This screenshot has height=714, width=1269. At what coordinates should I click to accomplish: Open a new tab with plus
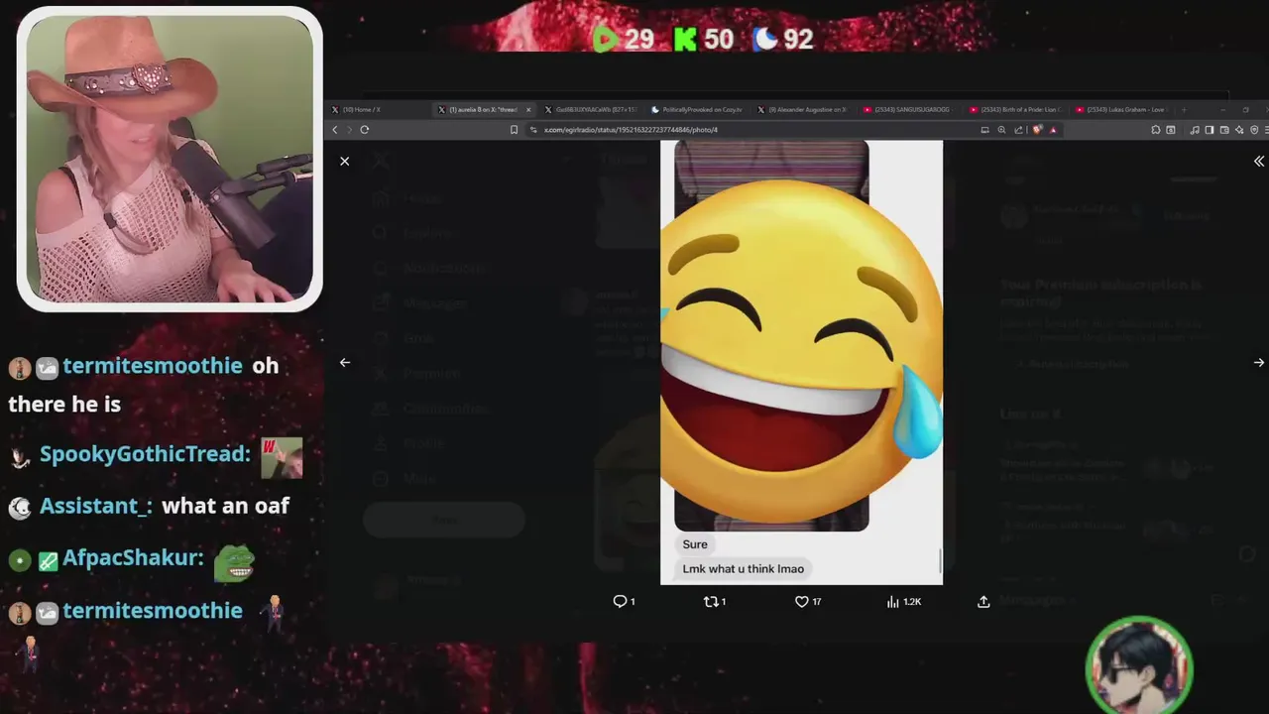click(x=1184, y=110)
